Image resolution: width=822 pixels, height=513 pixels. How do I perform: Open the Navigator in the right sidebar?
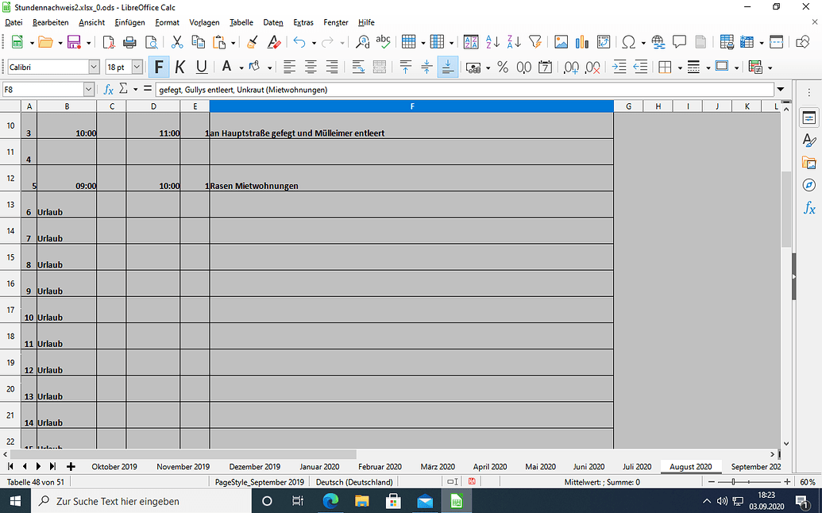(x=809, y=185)
